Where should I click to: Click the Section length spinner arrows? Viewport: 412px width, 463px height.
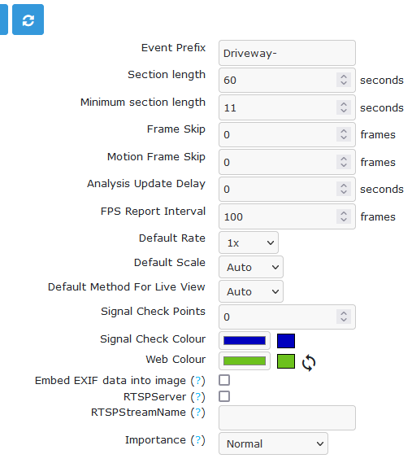pyautogui.click(x=344, y=80)
